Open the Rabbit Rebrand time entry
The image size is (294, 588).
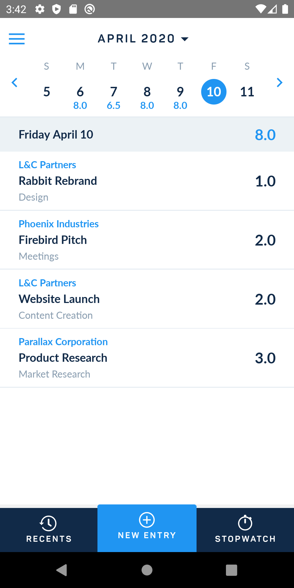[147, 181]
